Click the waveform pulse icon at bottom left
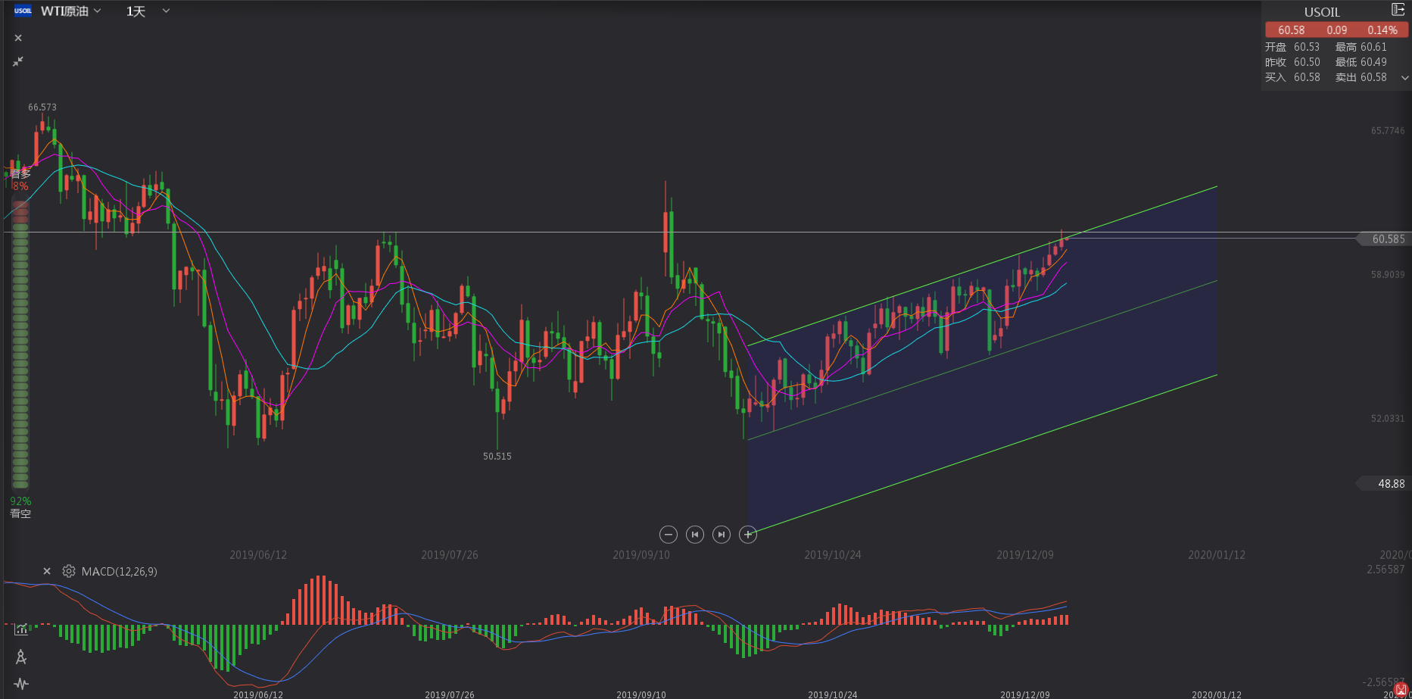This screenshot has height=699, width=1412. click(21, 684)
